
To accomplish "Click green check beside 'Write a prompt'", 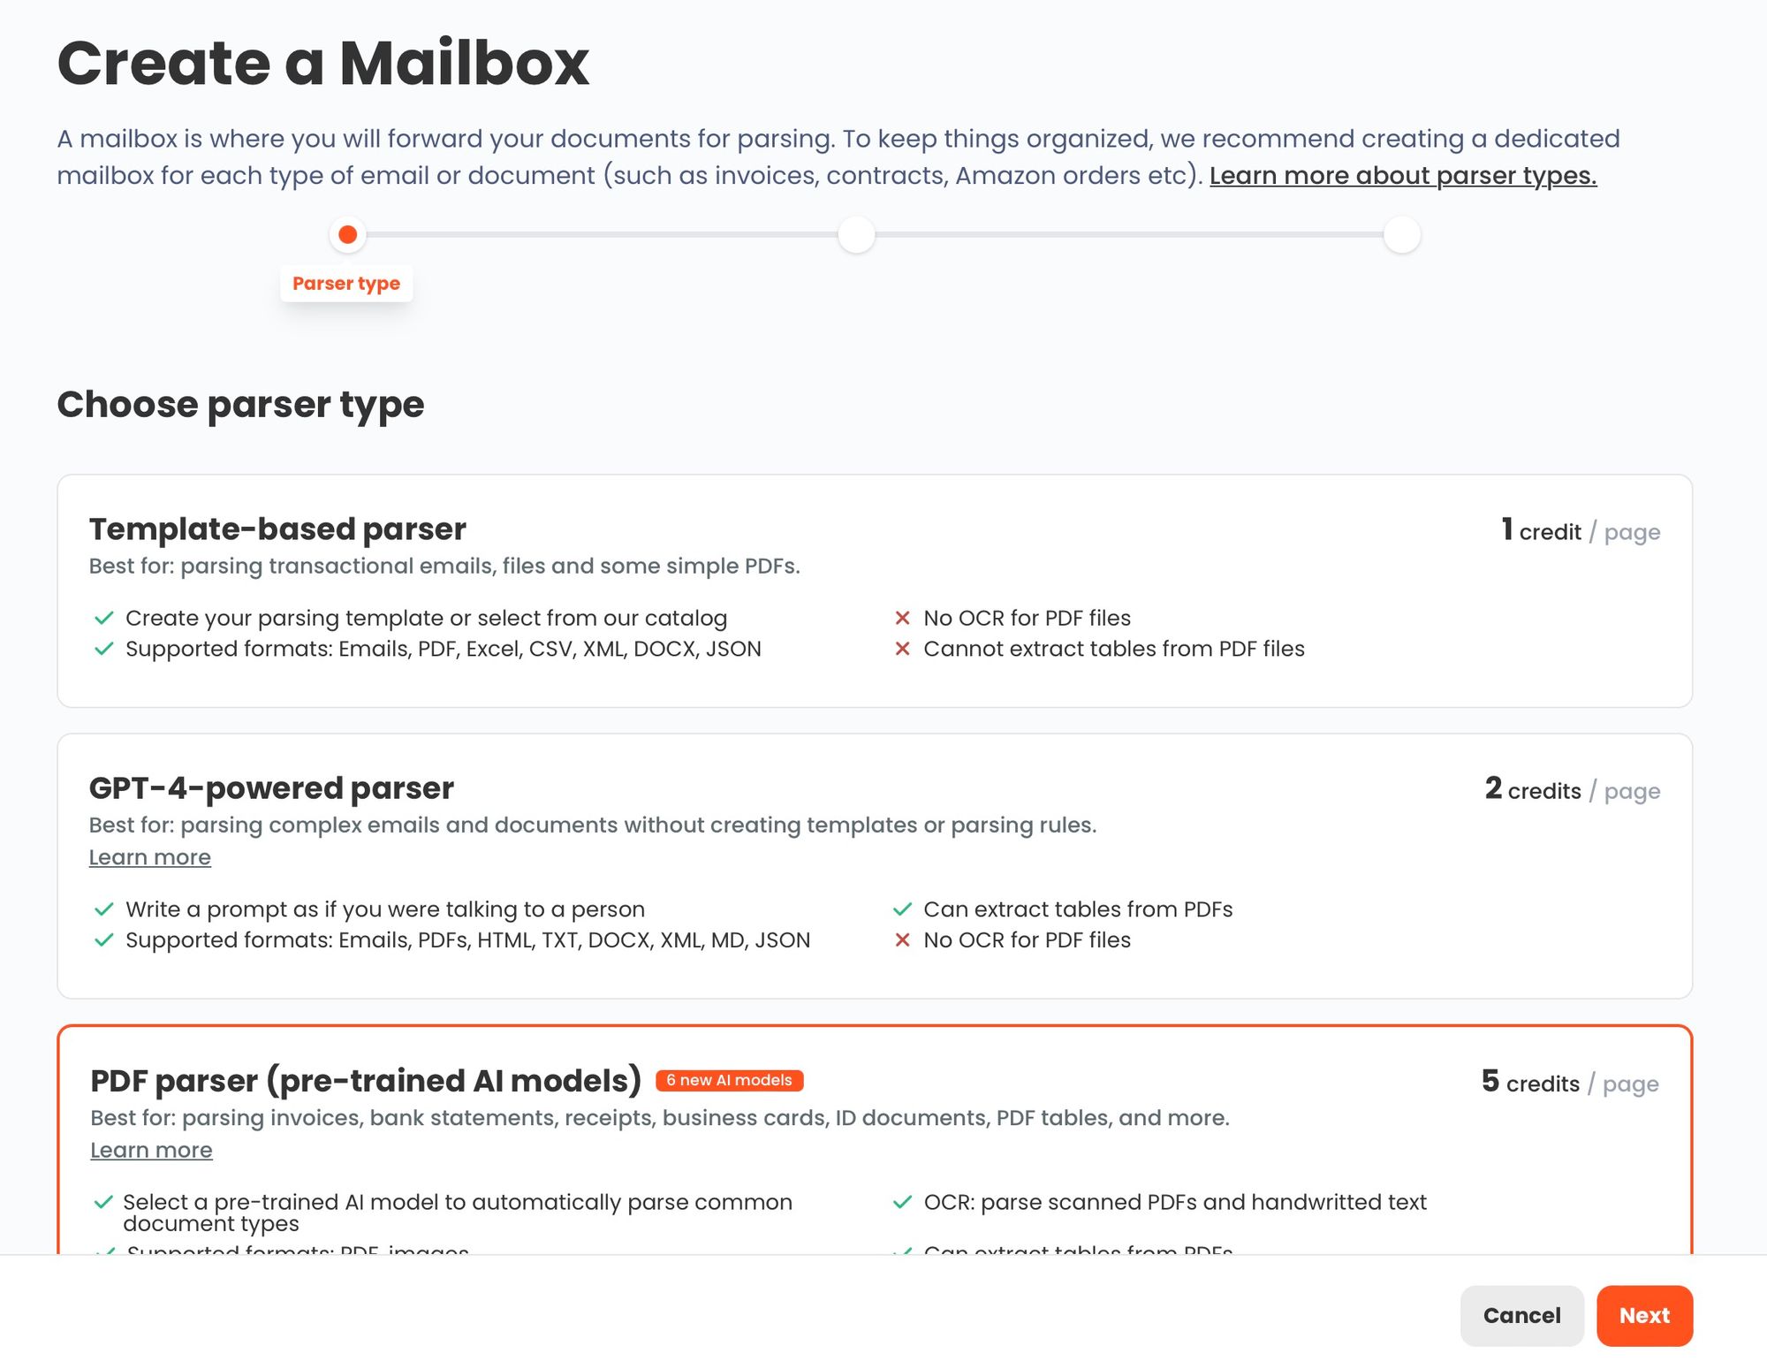I will coord(104,909).
